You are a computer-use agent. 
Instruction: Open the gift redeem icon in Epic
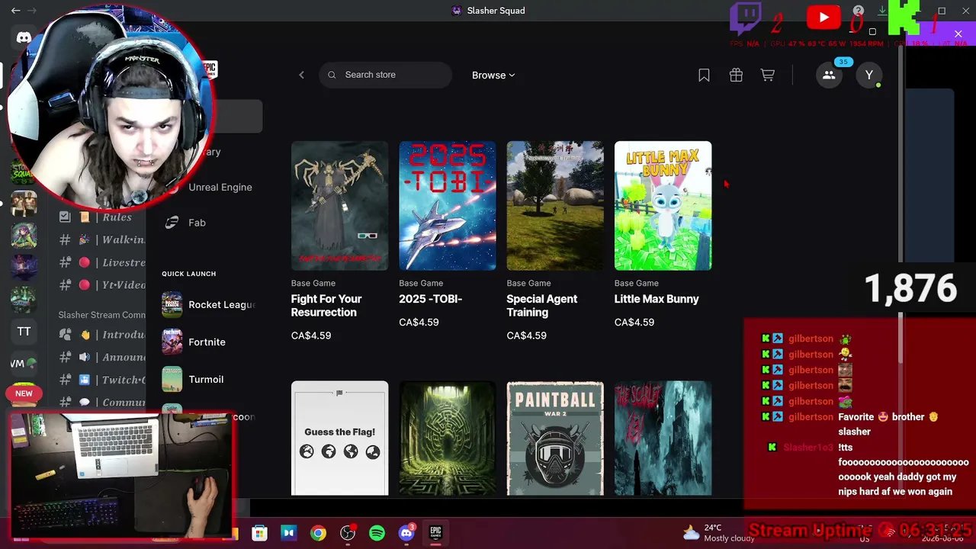click(x=736, y=75)
